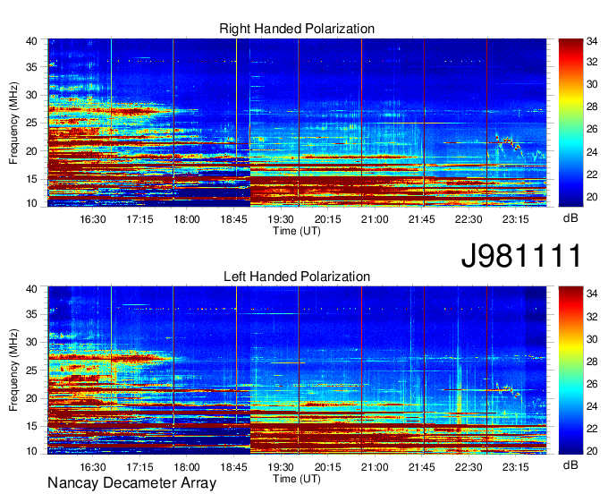Viewport: 608px width, 494px height.
Task: Click the 16:30 time tick under the Left Handed plot
Action: coord(93,467)
